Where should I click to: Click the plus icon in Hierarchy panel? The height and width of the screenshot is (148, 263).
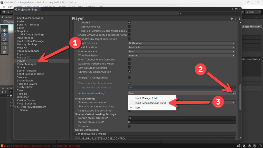3,92
